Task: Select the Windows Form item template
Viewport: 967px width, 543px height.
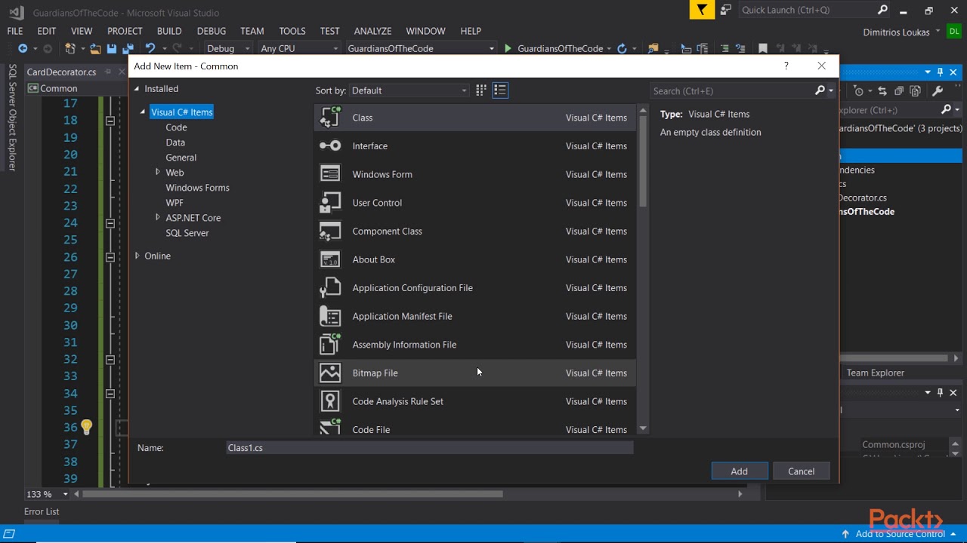Action: click(x=474, y=174)
